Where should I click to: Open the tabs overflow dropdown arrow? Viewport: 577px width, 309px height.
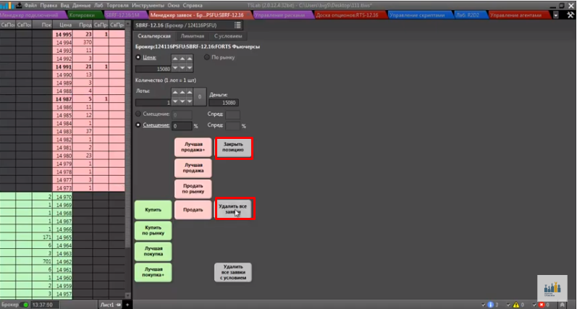pos(556,15)
